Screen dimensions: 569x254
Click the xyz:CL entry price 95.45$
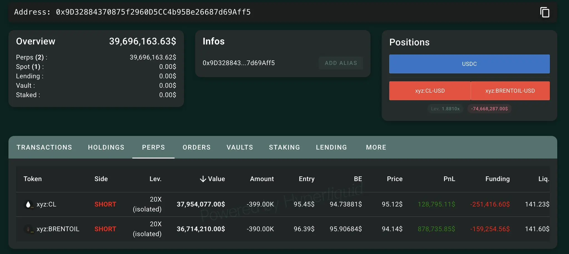pyautogui.click(x=304, y=204)
